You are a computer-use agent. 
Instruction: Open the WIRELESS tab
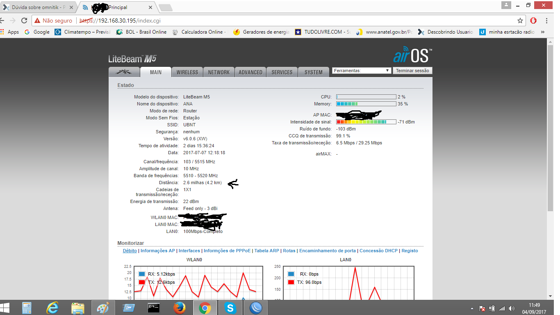click(187, 72)
